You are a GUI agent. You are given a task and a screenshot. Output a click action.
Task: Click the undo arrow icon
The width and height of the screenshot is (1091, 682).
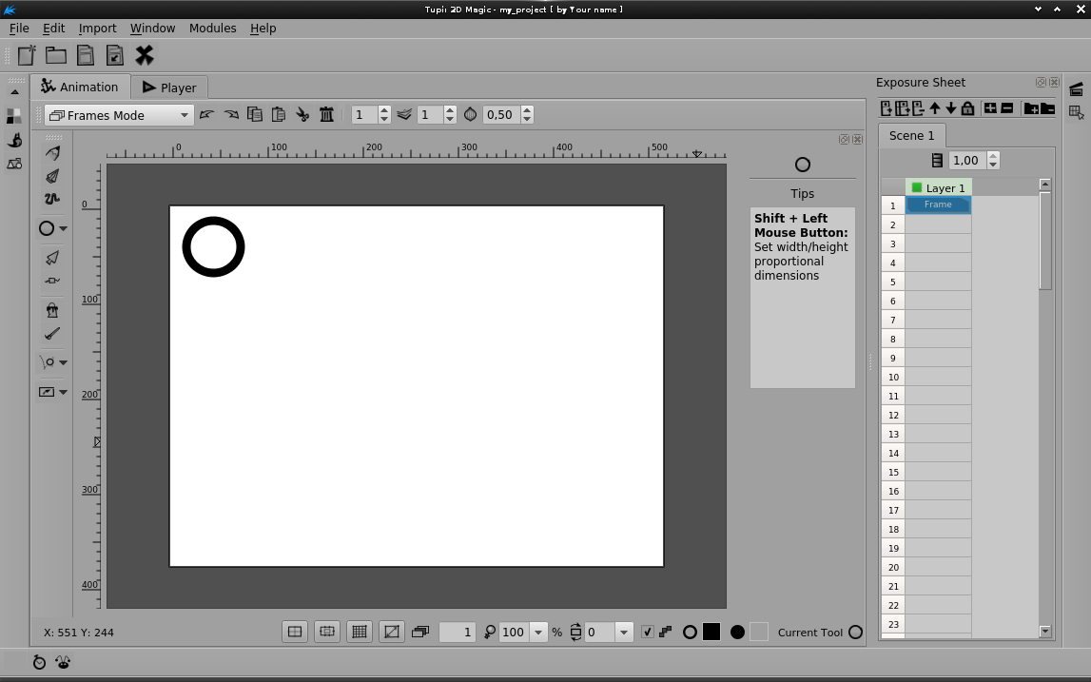point(206,115)
